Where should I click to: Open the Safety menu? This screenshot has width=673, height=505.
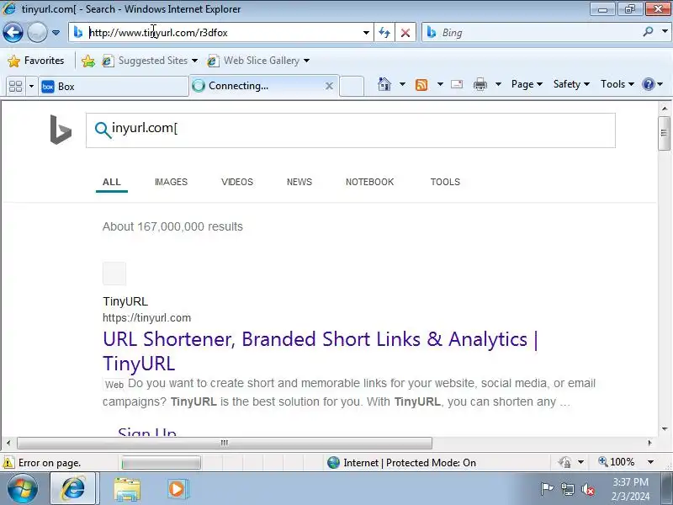pyautogui.click(x=571, y=84)
